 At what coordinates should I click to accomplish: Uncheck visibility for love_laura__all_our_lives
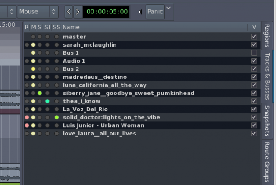(254, 133)
